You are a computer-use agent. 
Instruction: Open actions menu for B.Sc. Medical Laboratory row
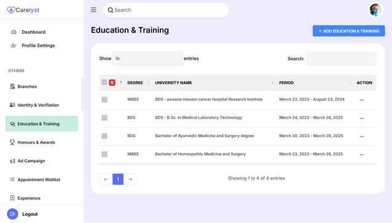(362, 118)
